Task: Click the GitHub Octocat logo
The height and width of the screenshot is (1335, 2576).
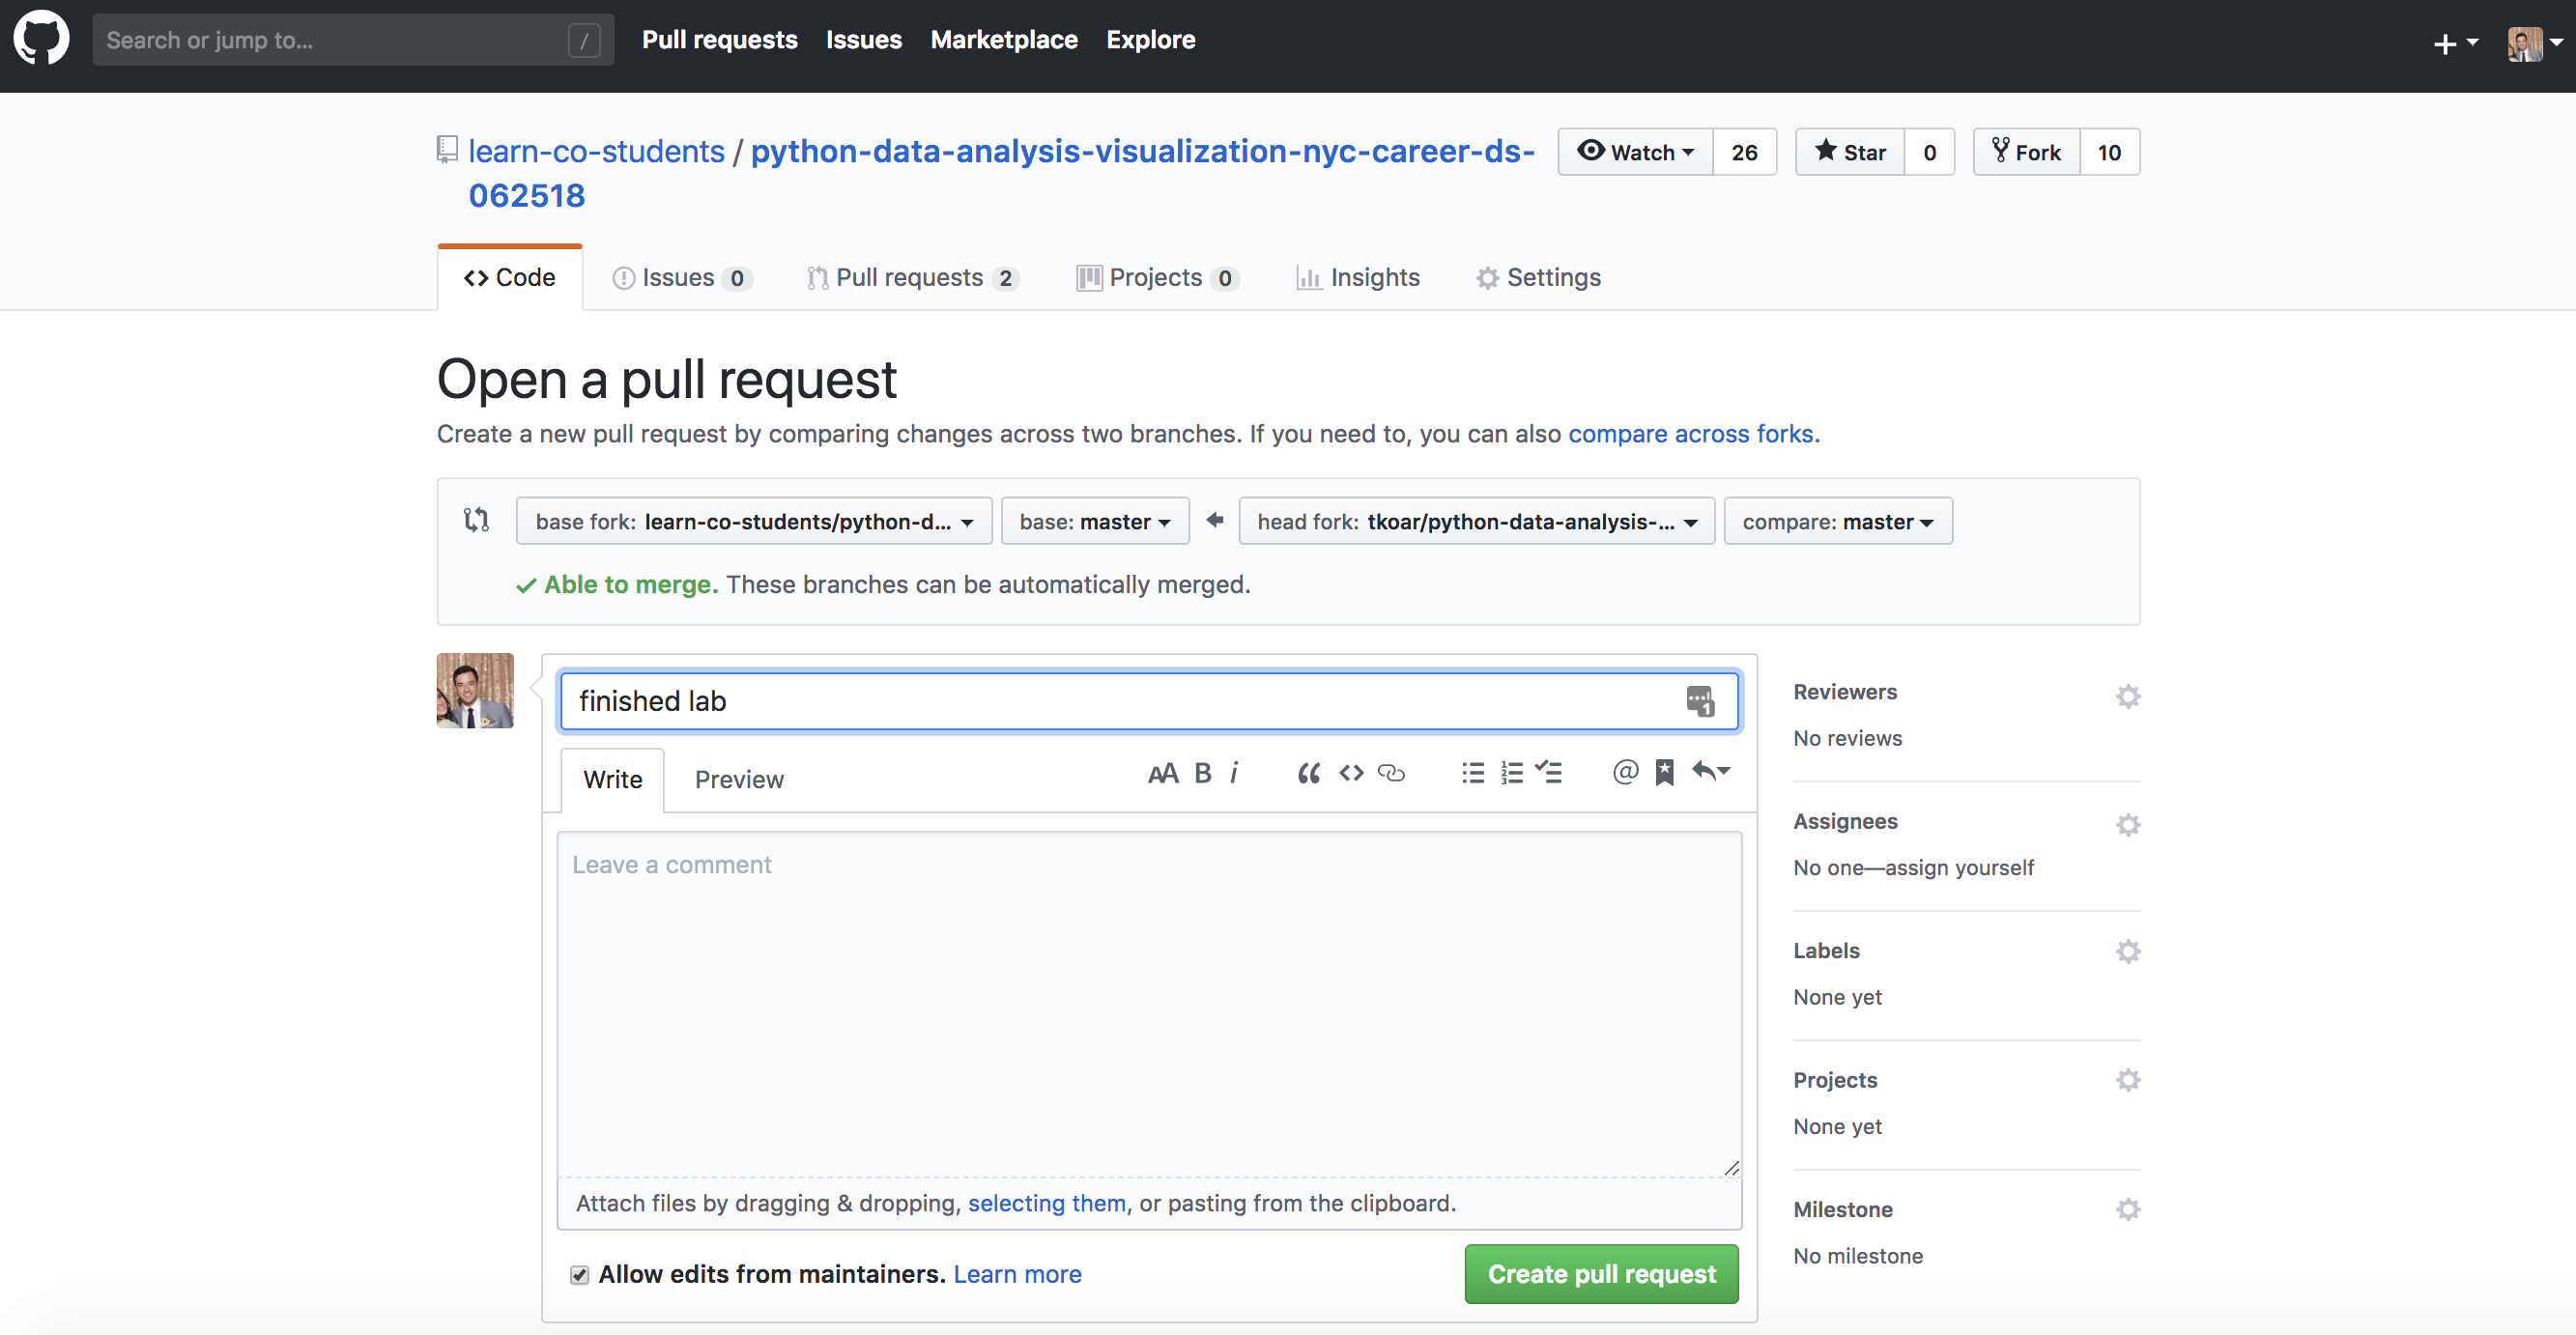Action: click(x=41, y=39)
